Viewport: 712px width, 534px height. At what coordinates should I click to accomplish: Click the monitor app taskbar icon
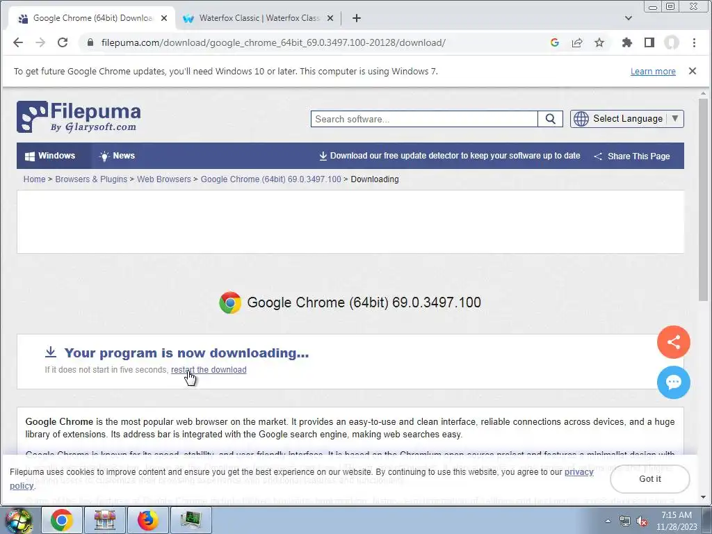point(191,520)
